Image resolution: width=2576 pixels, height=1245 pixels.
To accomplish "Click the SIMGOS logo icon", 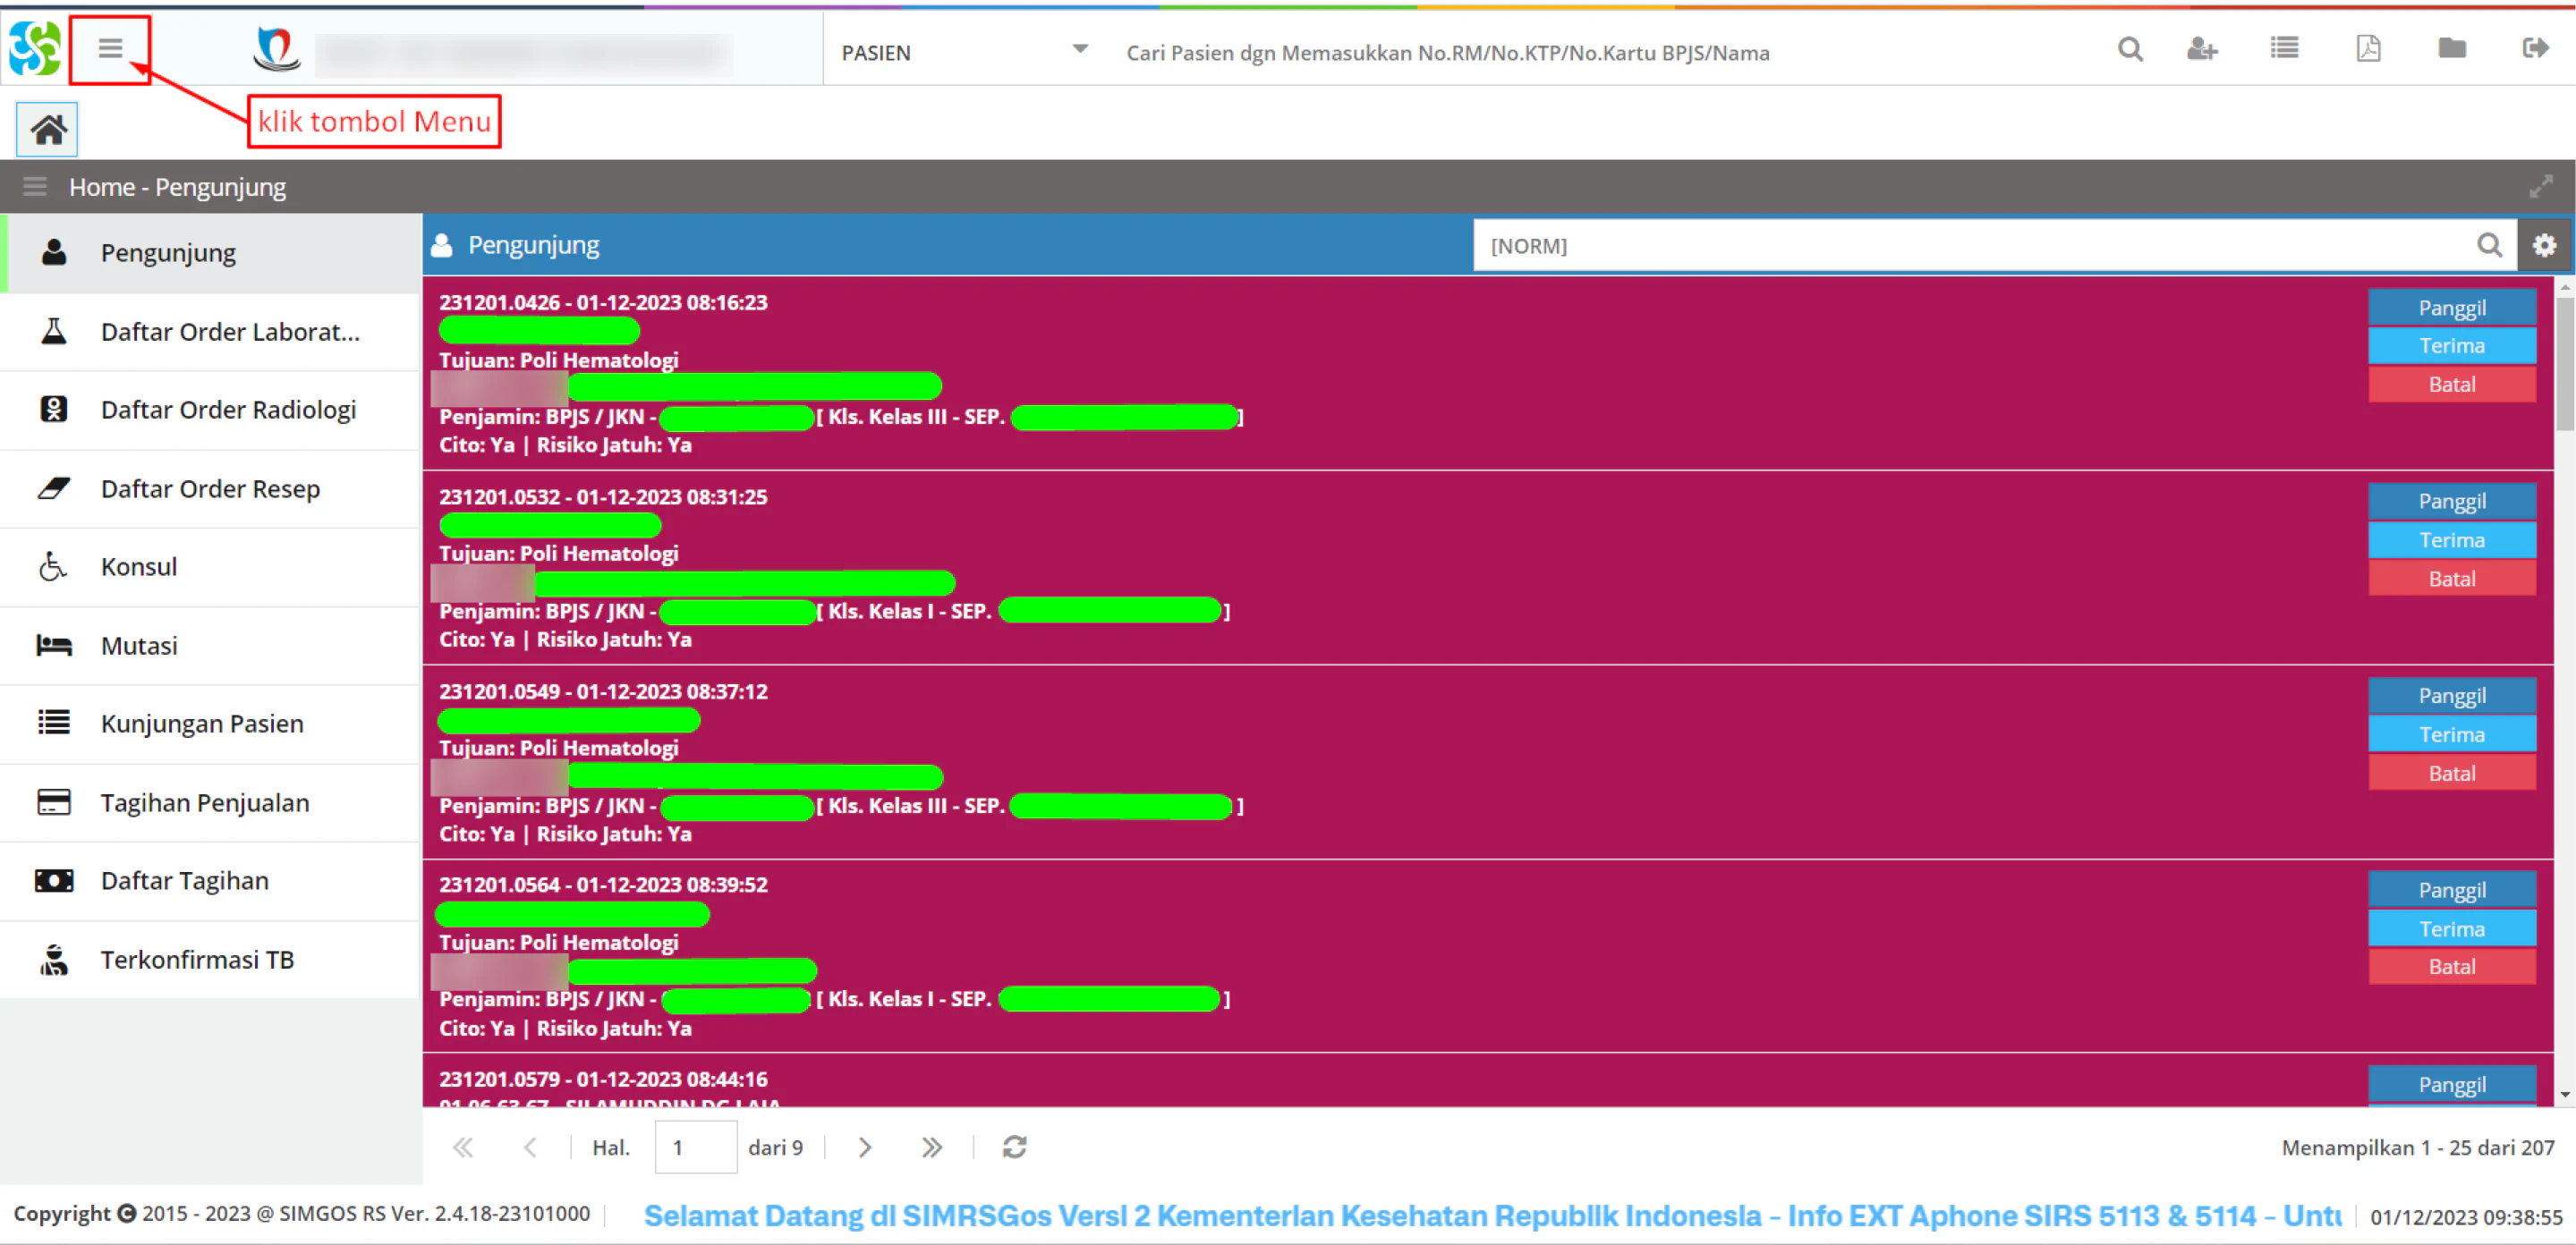I will click(35, 48).
